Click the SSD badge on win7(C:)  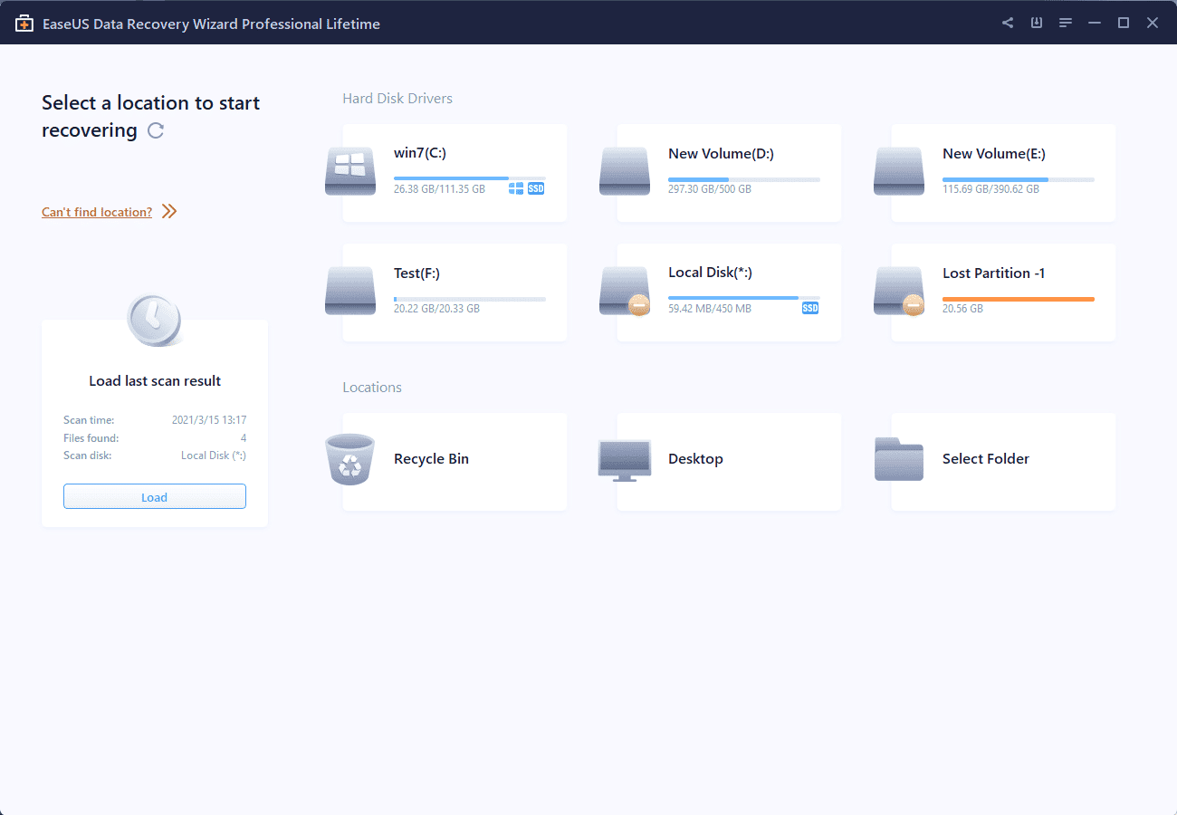click(x=534, y=187)
